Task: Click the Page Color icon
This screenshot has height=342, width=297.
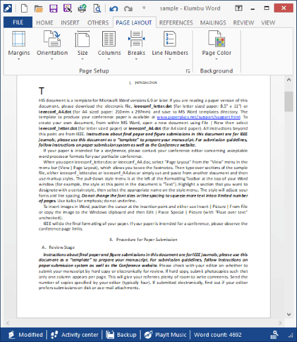Action: click(x=216, y=39)
